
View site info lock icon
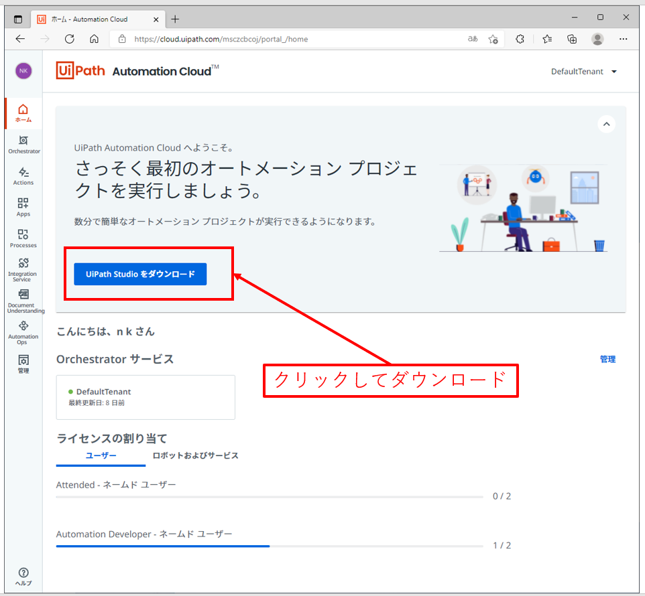click(122, 39)
